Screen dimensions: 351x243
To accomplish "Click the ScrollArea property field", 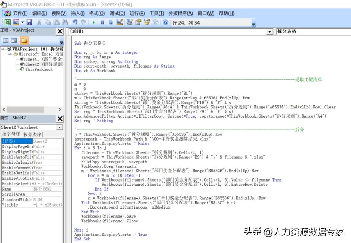I will coord(47,194).
